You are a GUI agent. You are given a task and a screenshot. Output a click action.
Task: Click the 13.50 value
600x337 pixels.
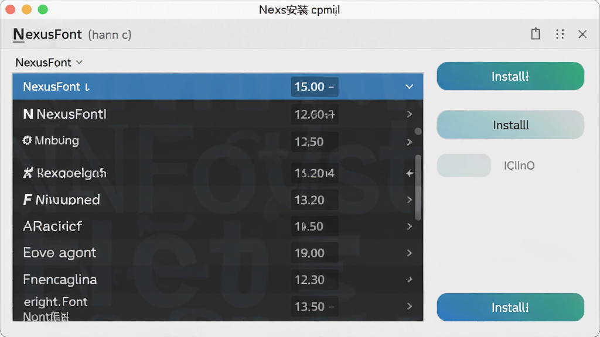click(315, 307)
